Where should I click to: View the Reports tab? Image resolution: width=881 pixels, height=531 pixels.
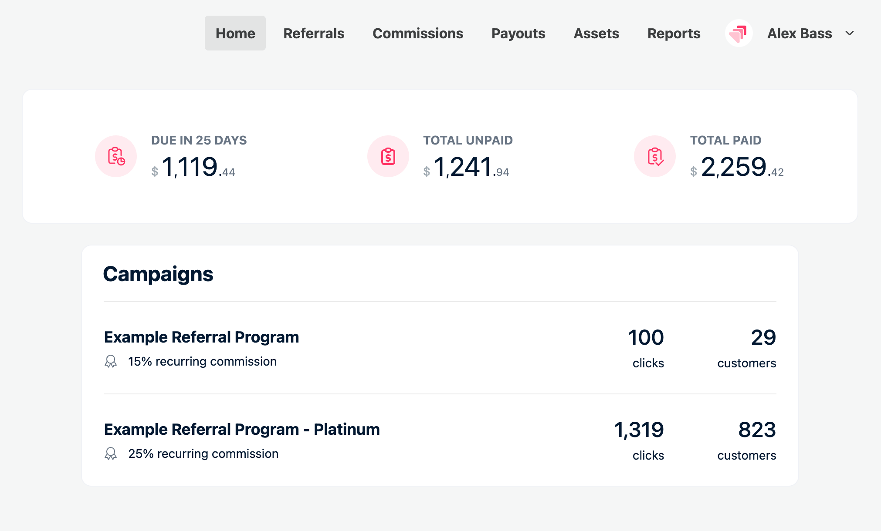pyautogui.click(x=674, y=34)
